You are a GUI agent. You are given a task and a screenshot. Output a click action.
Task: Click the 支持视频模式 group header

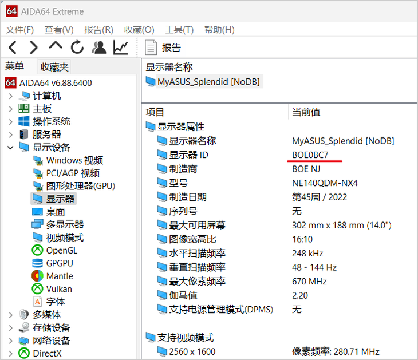pyautogui.click(x=180, y=338)
